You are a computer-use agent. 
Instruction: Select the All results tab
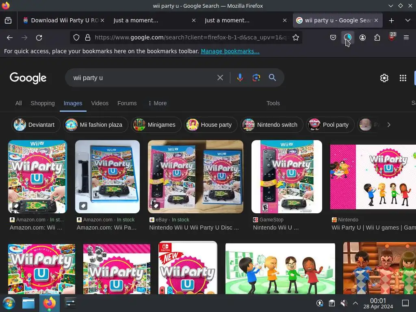19,103
